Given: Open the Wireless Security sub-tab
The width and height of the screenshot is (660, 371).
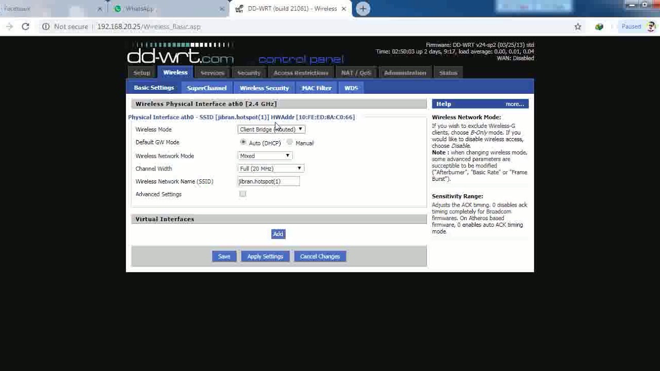Looking at the screenshot, I should click(x=264, y=88).
